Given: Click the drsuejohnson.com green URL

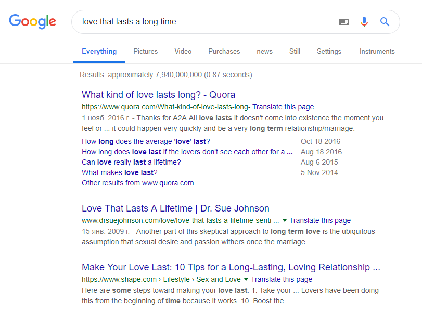Looking at the screenshot, I should (x=181, y=220).
